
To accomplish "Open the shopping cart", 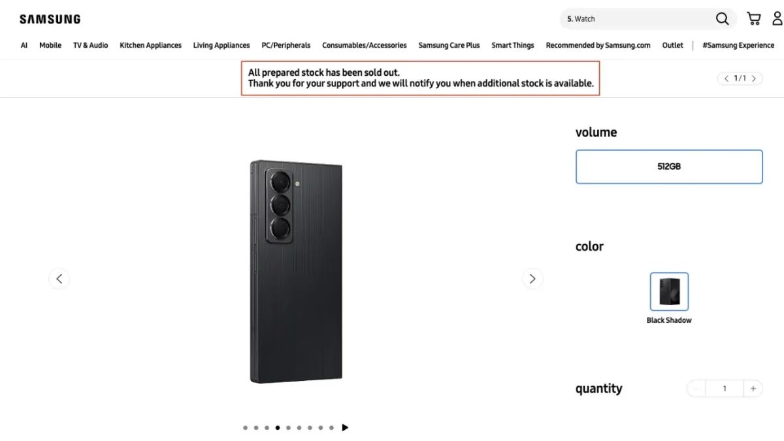I will tap(754, 19).
